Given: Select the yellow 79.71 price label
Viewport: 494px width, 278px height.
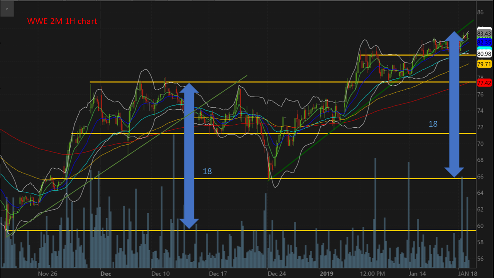Looking at the screenshot, I should [484, 64].
